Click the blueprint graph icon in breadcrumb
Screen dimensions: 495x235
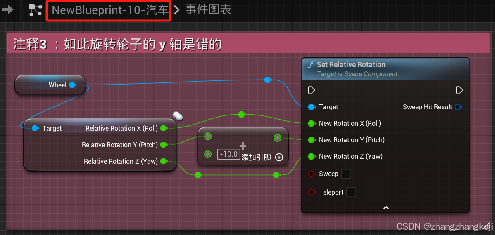(36, 10)
